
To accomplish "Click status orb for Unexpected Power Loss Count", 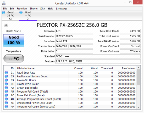I will (x=6, y=103).
